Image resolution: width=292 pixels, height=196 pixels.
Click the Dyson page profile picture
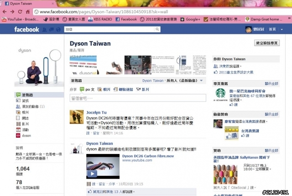click(x=39, y=67)
